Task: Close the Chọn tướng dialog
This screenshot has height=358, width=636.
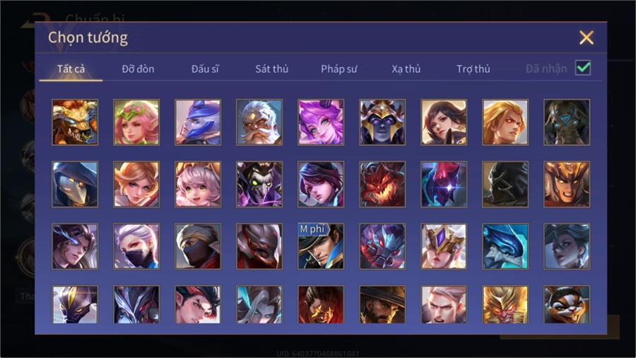Action: tap(586, 37)
